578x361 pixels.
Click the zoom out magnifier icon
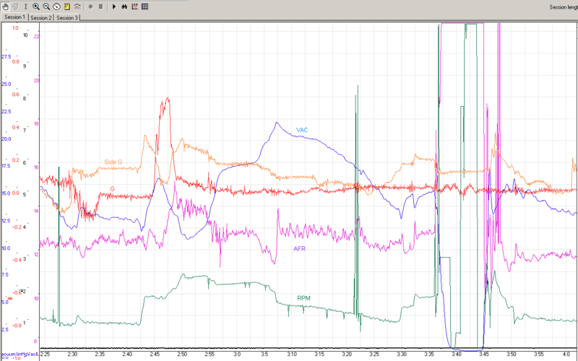[46, 6]
